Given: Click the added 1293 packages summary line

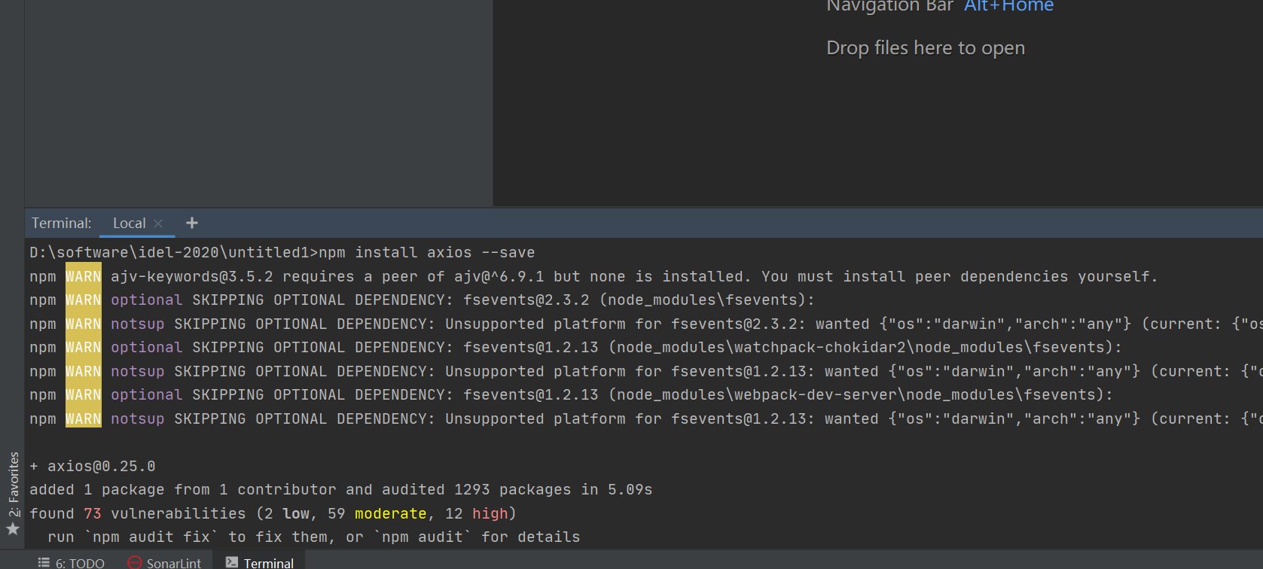Looking at the screenshot, I should click(x=340, y=489).
